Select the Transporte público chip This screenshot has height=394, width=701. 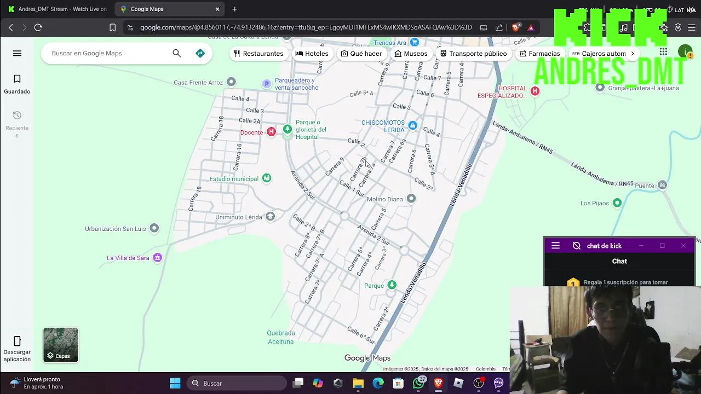point(474,54)
